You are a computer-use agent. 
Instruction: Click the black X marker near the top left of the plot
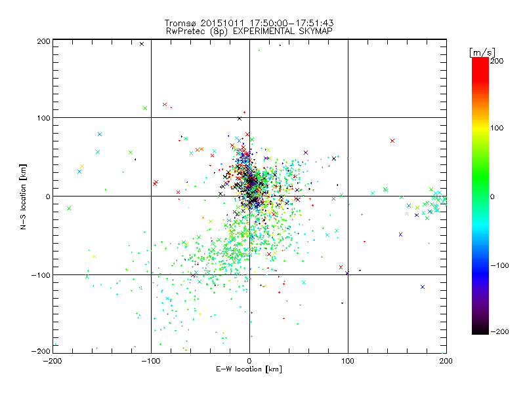[142, 44]
